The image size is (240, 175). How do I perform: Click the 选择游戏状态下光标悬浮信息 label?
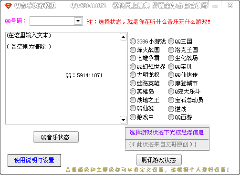pyautogui.click(x=167, y=132)
